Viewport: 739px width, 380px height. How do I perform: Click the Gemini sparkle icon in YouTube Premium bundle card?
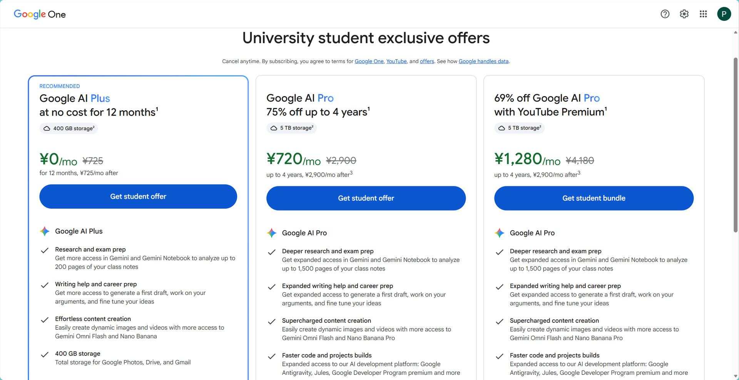coord(500,233)
